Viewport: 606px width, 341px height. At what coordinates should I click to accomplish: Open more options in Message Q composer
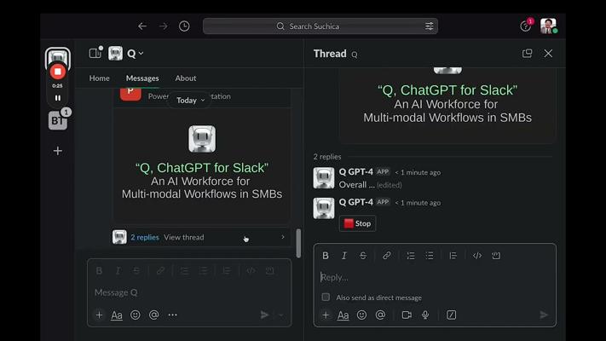(x=173, y=315)
